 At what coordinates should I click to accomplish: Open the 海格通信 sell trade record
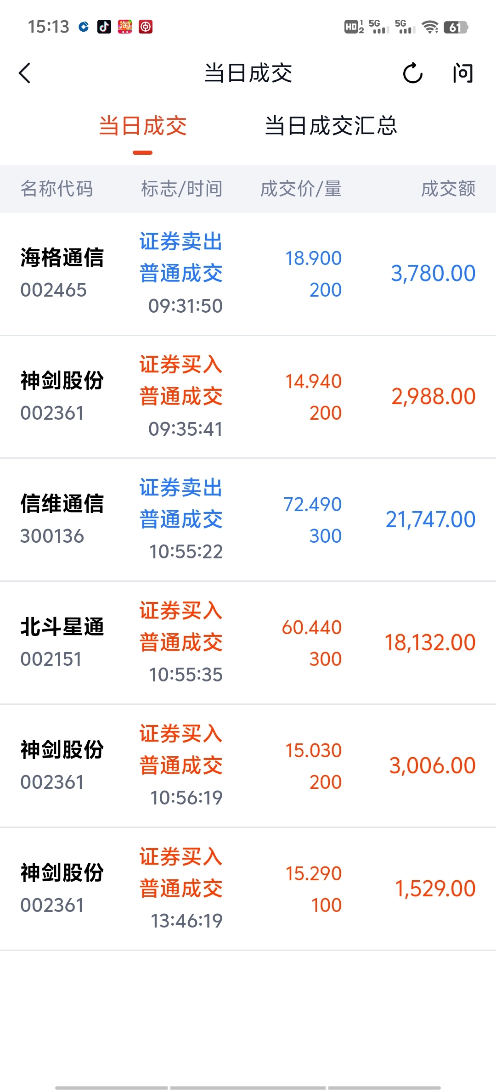click(x=248, y=274)
